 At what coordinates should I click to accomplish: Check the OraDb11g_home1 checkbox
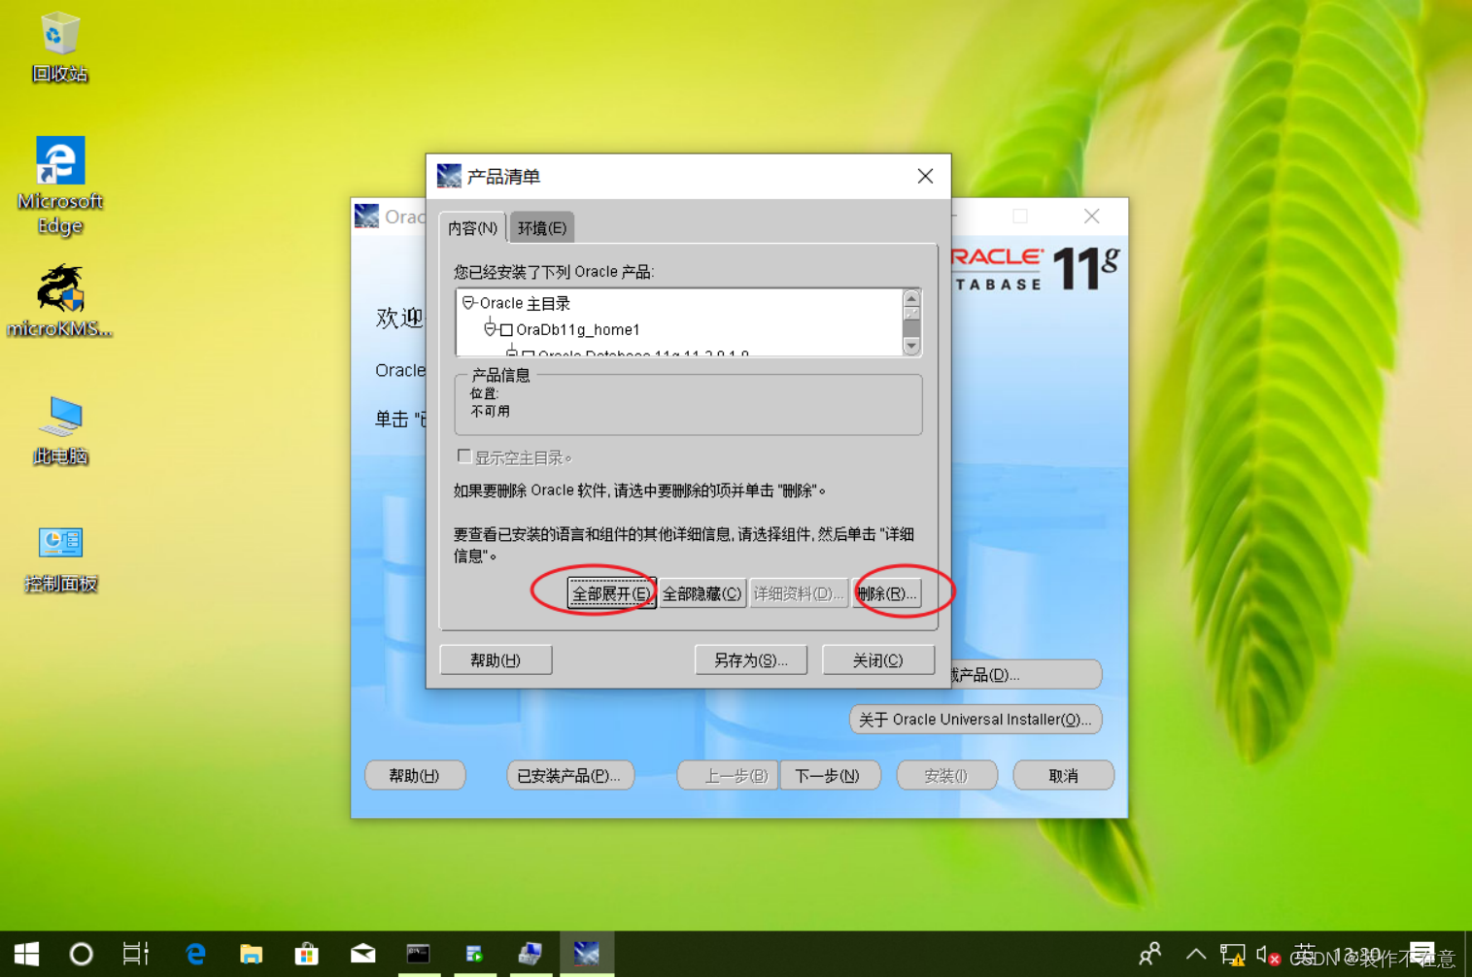point(506,330)
